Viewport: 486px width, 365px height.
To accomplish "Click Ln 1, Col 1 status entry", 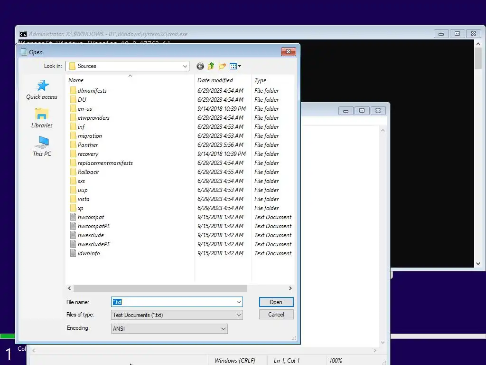I will tap(286, 360).
